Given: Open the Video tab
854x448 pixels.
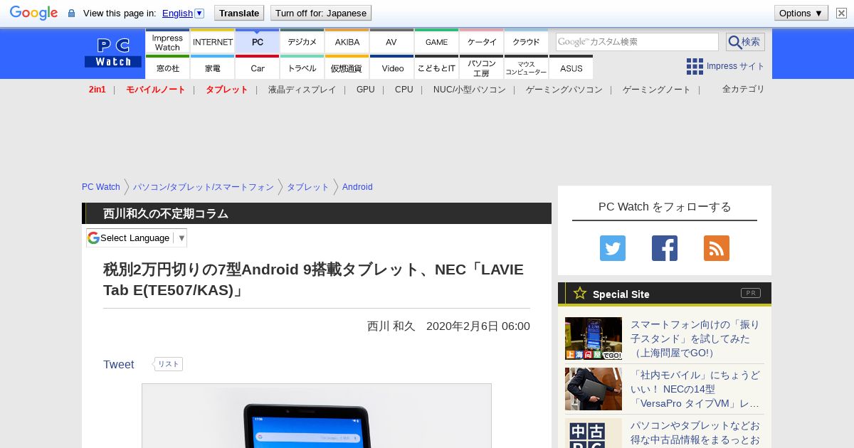Looking at the screenshot, I should tap(392, 68).
